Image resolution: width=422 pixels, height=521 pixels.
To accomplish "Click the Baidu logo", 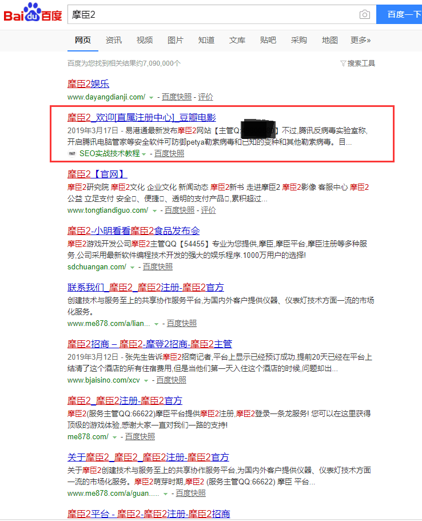I will 33,13.
